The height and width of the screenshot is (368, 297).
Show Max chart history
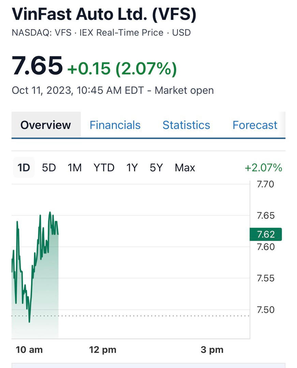click(x=185, y=168)
